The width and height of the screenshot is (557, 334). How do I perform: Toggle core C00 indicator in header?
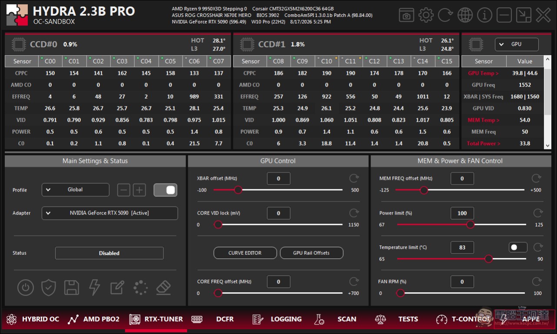42,57
